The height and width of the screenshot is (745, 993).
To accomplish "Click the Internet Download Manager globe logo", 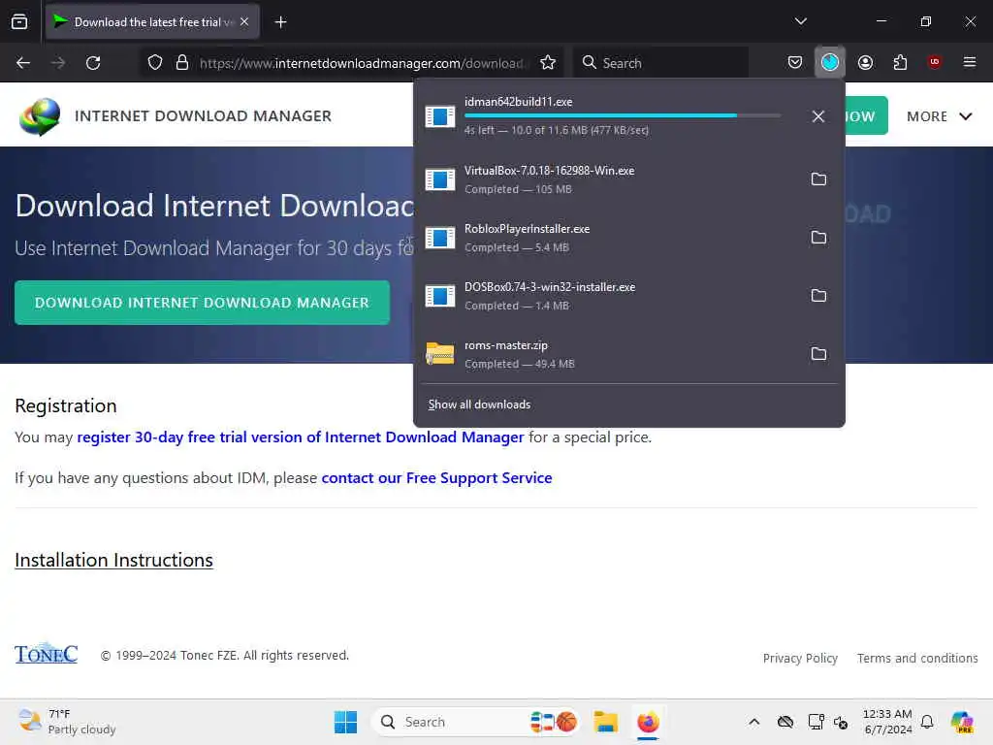I will tap(40, 116).
